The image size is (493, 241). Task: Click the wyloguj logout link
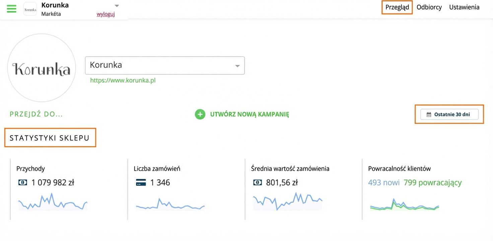(x=105, y=14)
